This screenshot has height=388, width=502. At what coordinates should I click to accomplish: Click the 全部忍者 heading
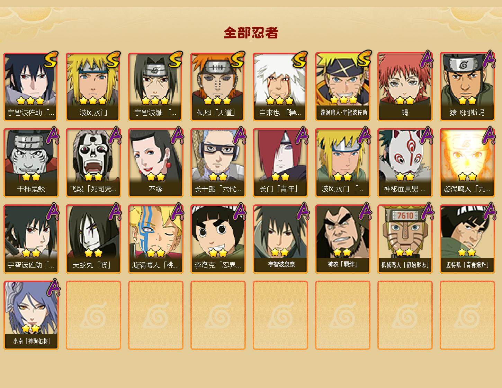click(251, 33)
